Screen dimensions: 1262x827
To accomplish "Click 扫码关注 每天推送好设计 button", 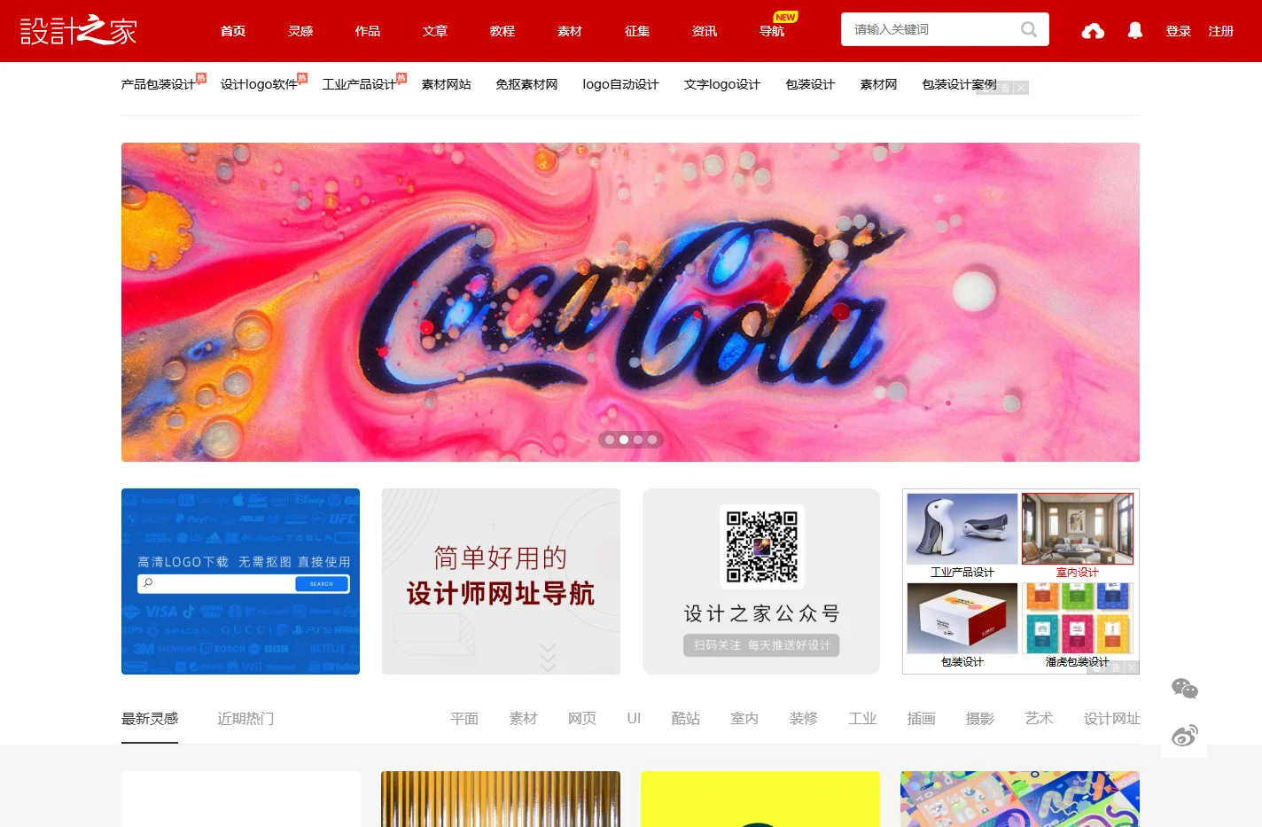I will [761, 645].
